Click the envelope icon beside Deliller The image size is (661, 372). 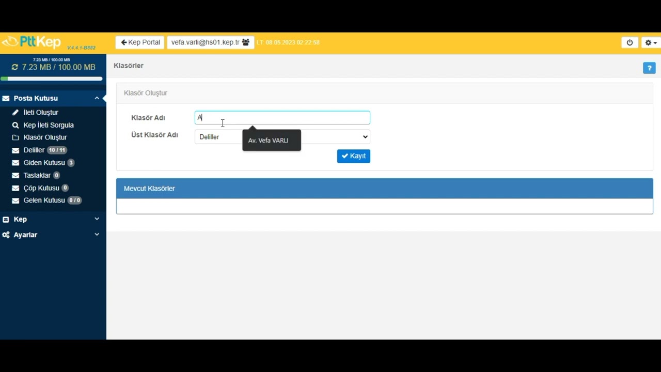15,150
